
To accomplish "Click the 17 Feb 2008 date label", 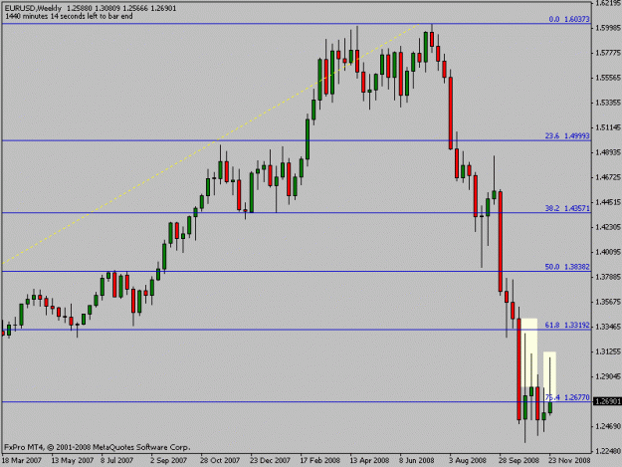I will pyautogui.click(x=319, y=461).
